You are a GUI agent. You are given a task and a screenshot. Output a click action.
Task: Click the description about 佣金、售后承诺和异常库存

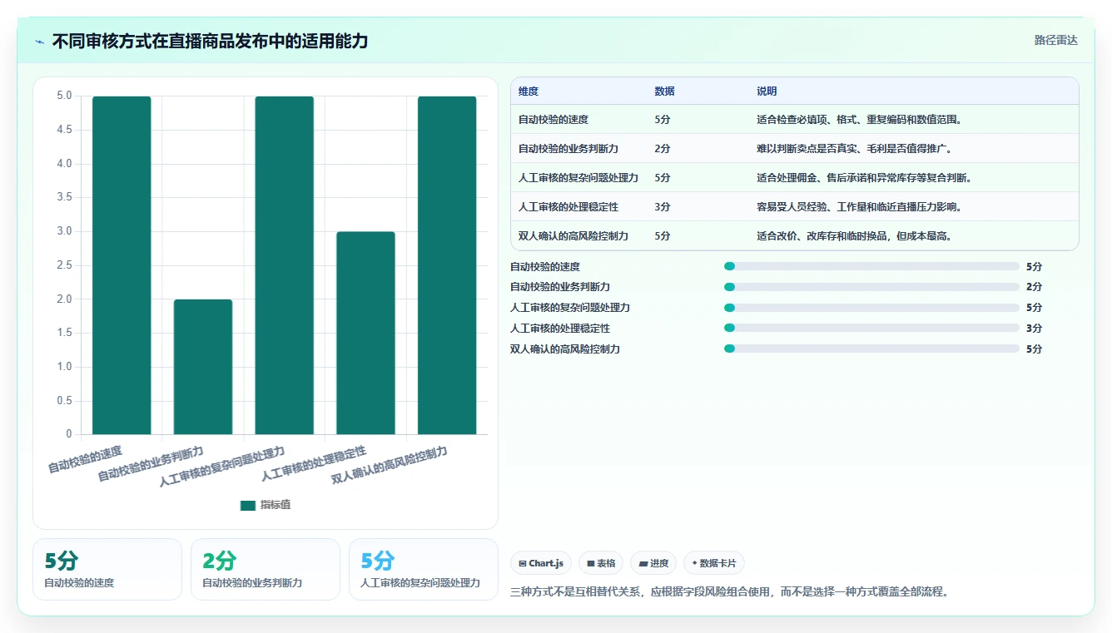[x=865, y=178]
